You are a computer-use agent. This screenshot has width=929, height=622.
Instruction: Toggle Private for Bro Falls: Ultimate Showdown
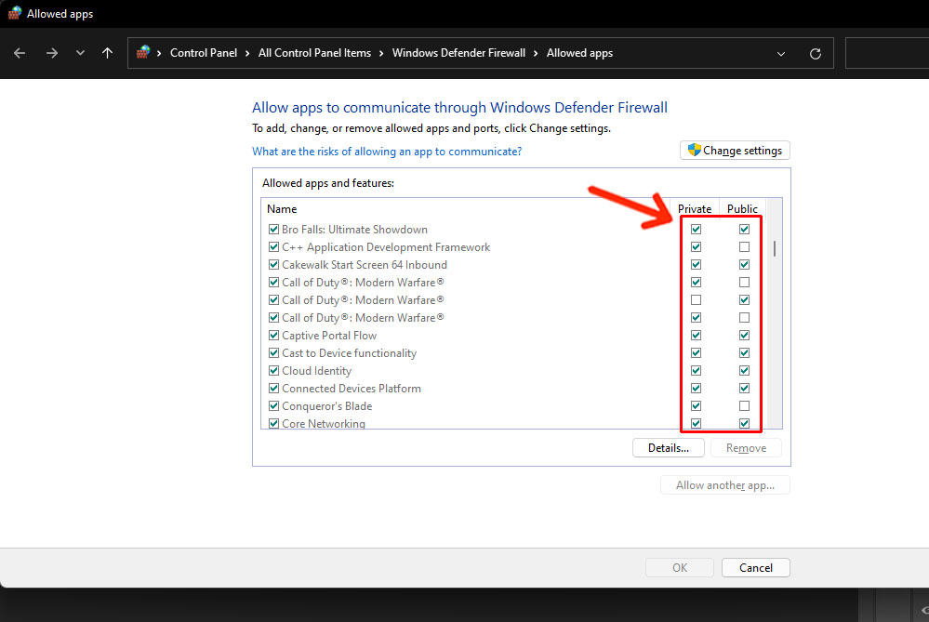697,230
